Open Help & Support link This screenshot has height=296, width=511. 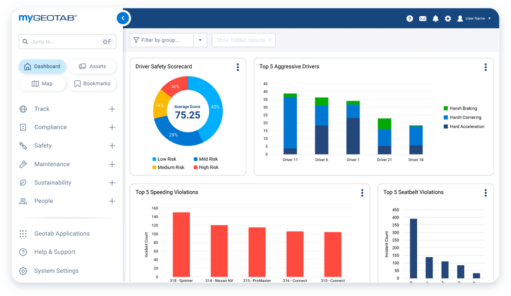pyautogui.click(x=55, y=252)
